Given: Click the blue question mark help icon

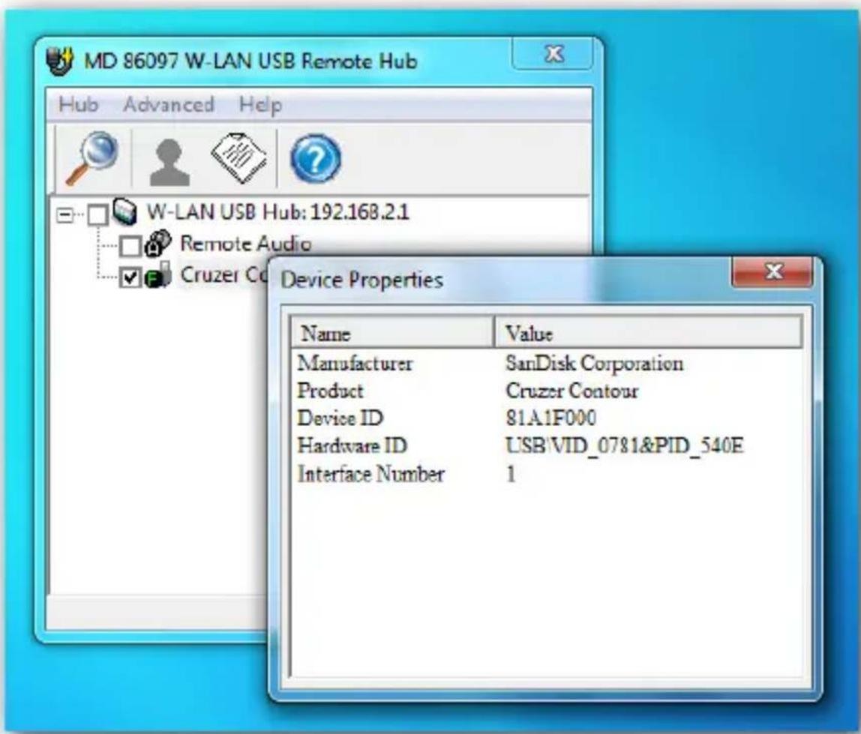Looking at the screenshot, I should click(x=315, y=159).
